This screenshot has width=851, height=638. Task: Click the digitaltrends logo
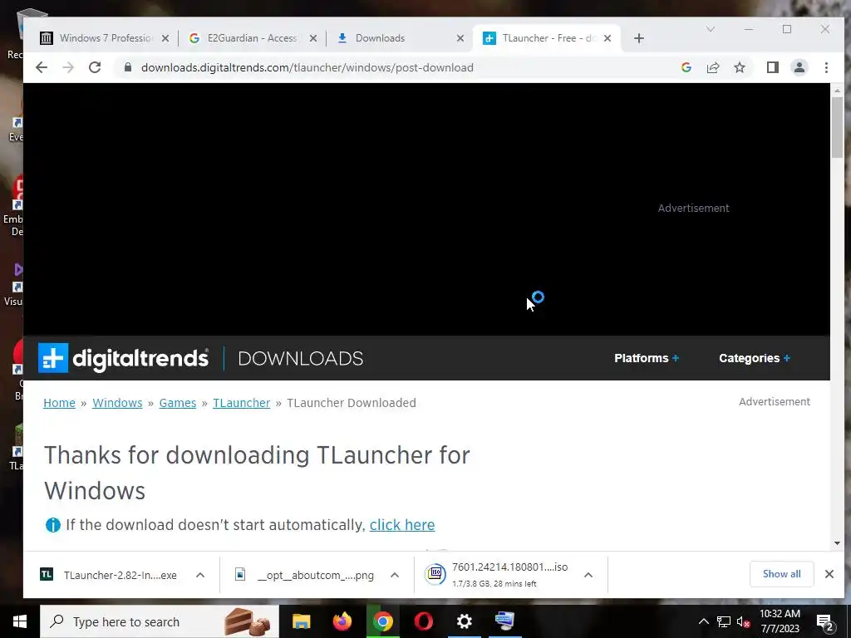[x=123, y=358]
